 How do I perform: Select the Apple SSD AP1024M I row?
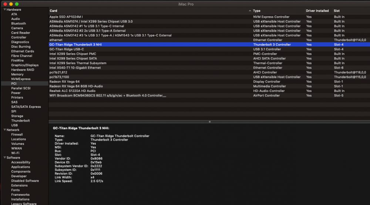coord(209,17)
